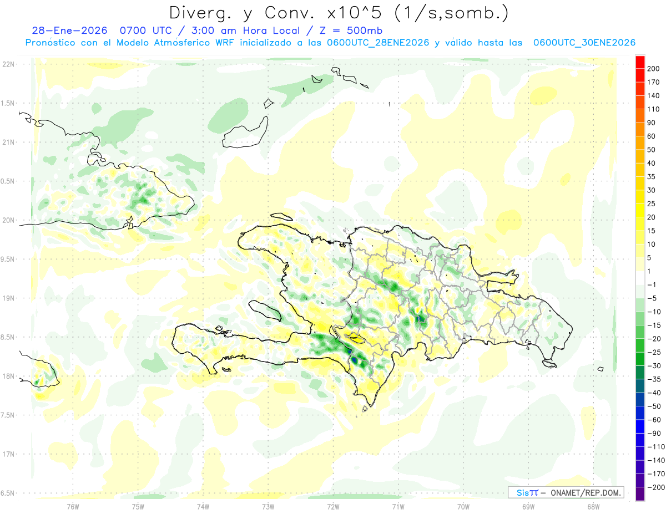Click the red colorbar segment above 200
666x514 pixels.
point(640,62)
